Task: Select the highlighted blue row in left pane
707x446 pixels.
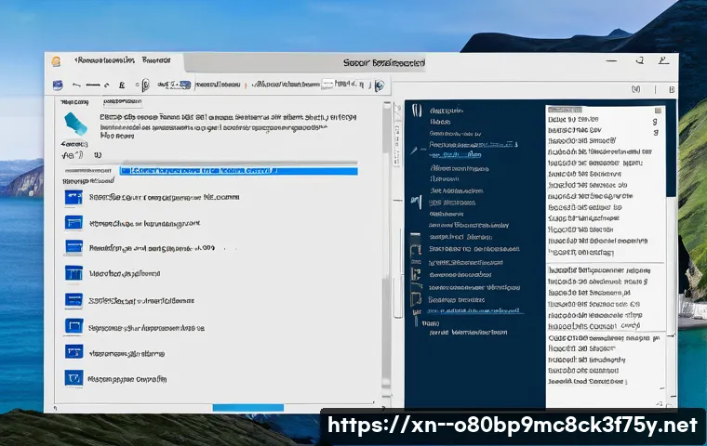Action: tap(237, 171)
